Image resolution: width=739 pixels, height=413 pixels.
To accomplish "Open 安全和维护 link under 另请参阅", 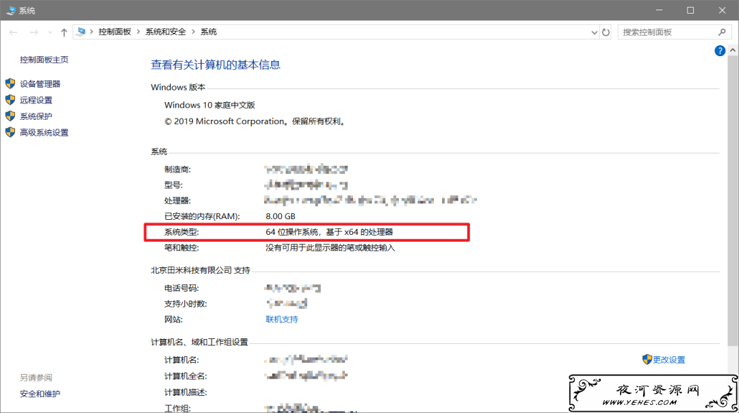I will [x=40, y=394].
